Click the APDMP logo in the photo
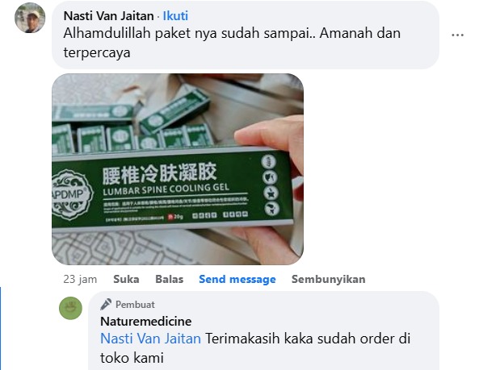Viewport: 479px width, 370px height. (x=71, y=195)
